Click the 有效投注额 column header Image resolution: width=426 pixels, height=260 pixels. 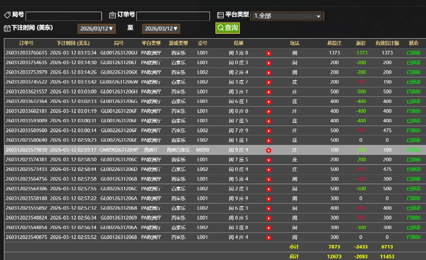click(x=387, y=43)
